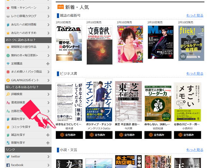Expand the コミックを探す category
Screen dimensions: 215x168
(48, 127)
